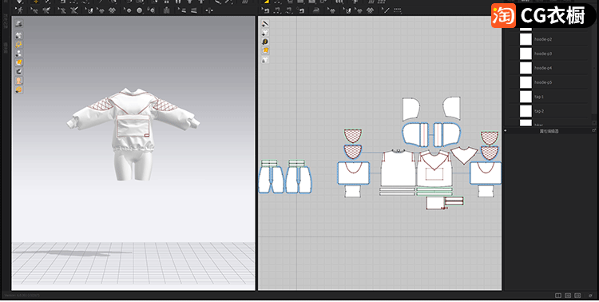599x302 pixels.
Task: Select the left hood pattern piece in 2D window
Action: click(x=411, y=109)
